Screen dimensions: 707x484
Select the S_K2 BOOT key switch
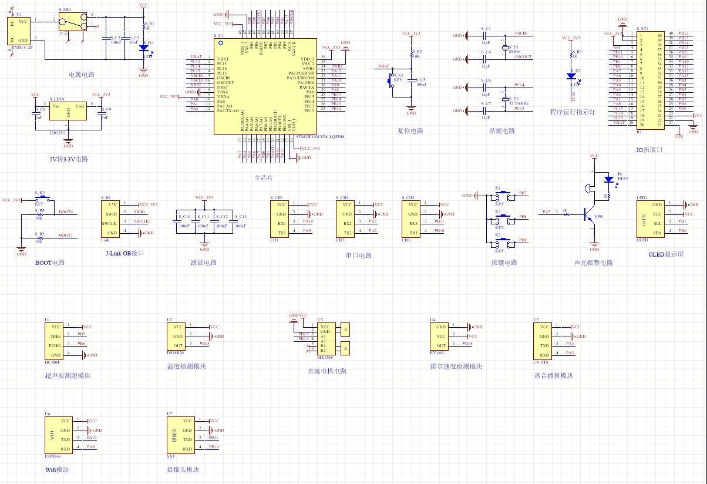(42, 200)
